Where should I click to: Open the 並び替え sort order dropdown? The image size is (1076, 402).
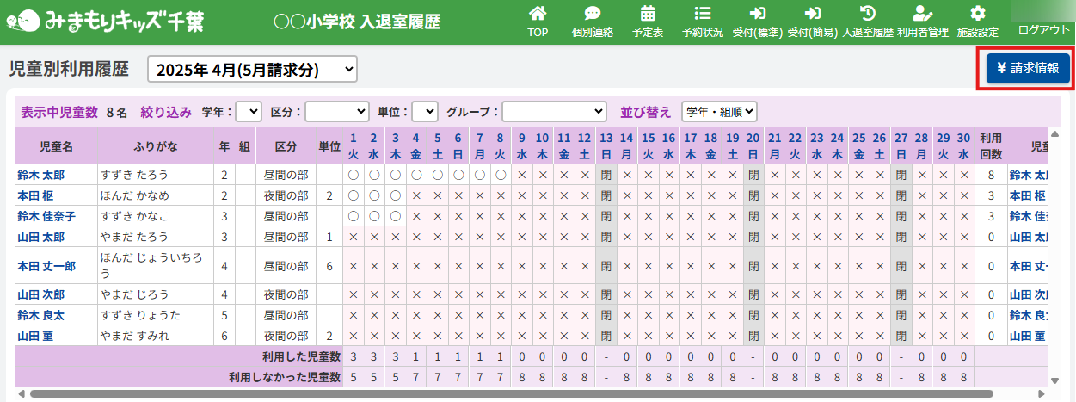click(719, 111)
